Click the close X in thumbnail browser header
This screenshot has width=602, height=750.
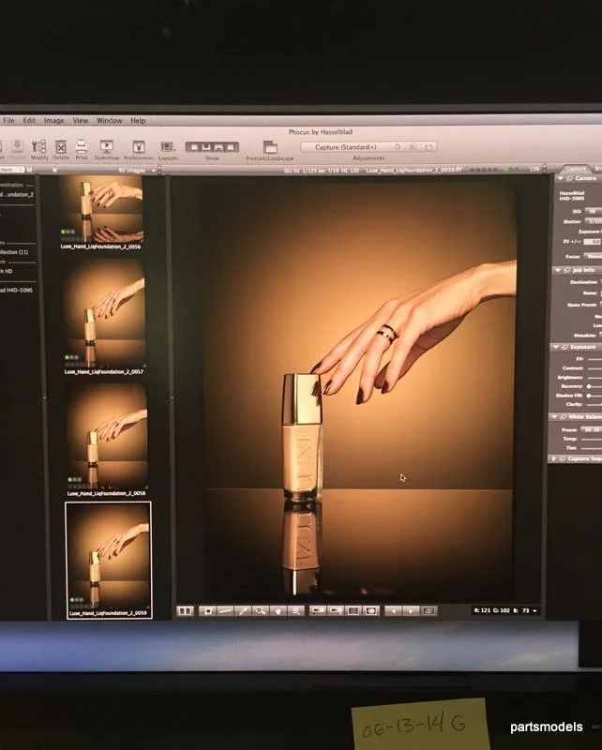coord(54,170)
